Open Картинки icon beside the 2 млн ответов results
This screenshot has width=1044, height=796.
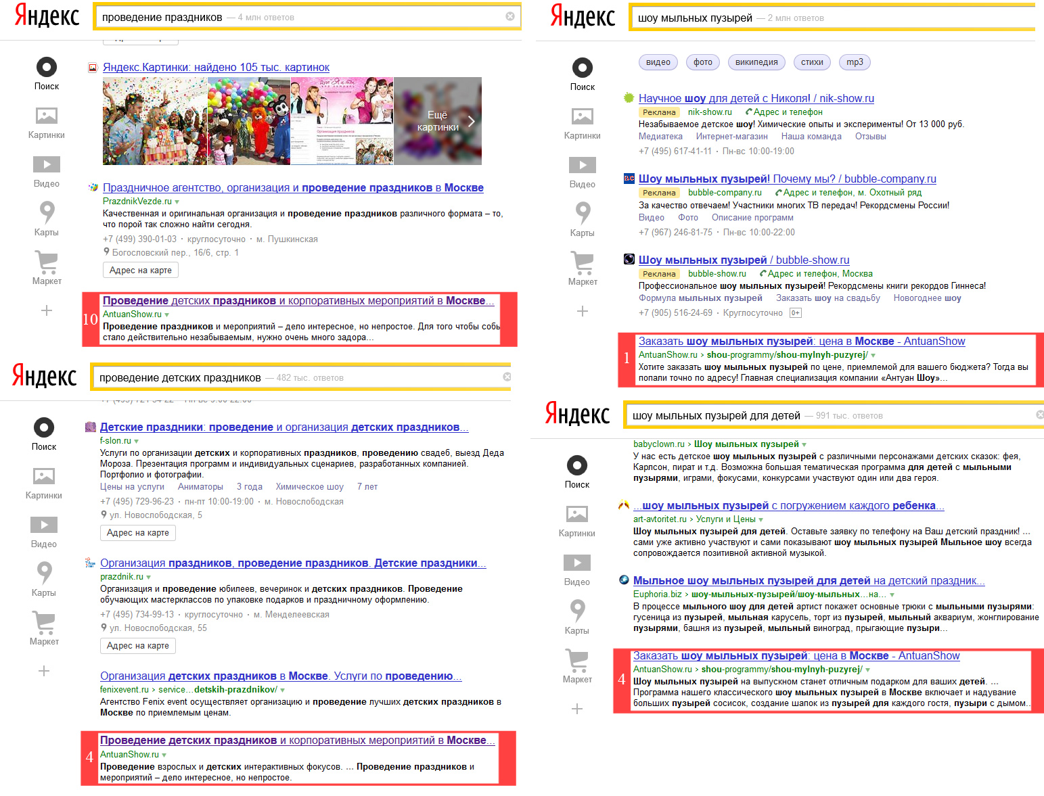coord(583,116)
